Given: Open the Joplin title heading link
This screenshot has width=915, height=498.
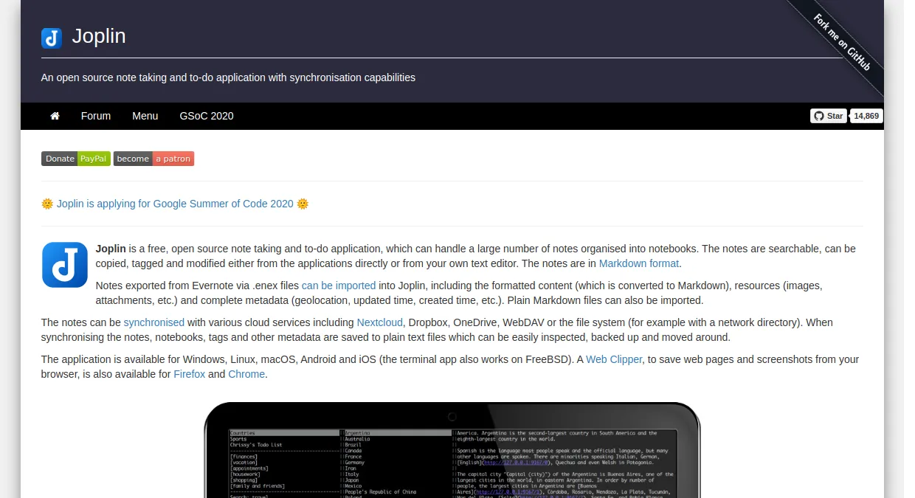Looking at the screenshot, I should coord(99,36).
